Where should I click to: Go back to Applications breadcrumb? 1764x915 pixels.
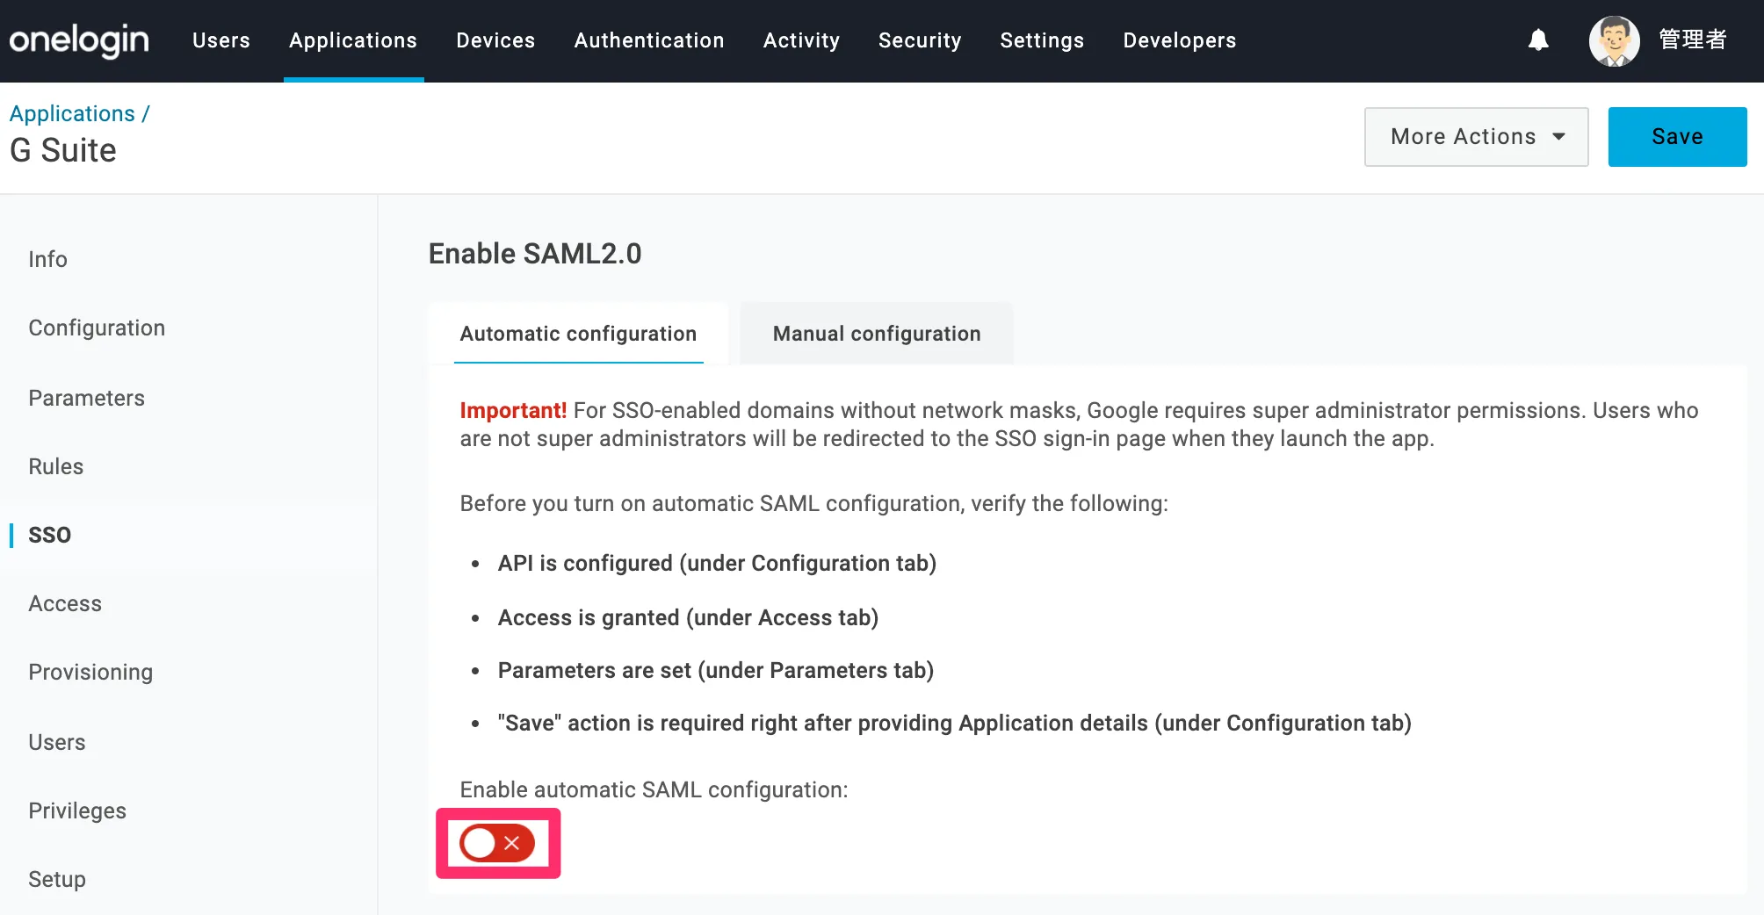tap(72, 113)
